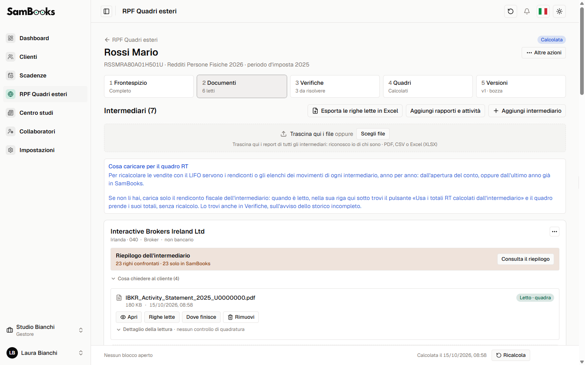
Task: Open the IBKR statement with Apri
Action: tap(129, 317)
